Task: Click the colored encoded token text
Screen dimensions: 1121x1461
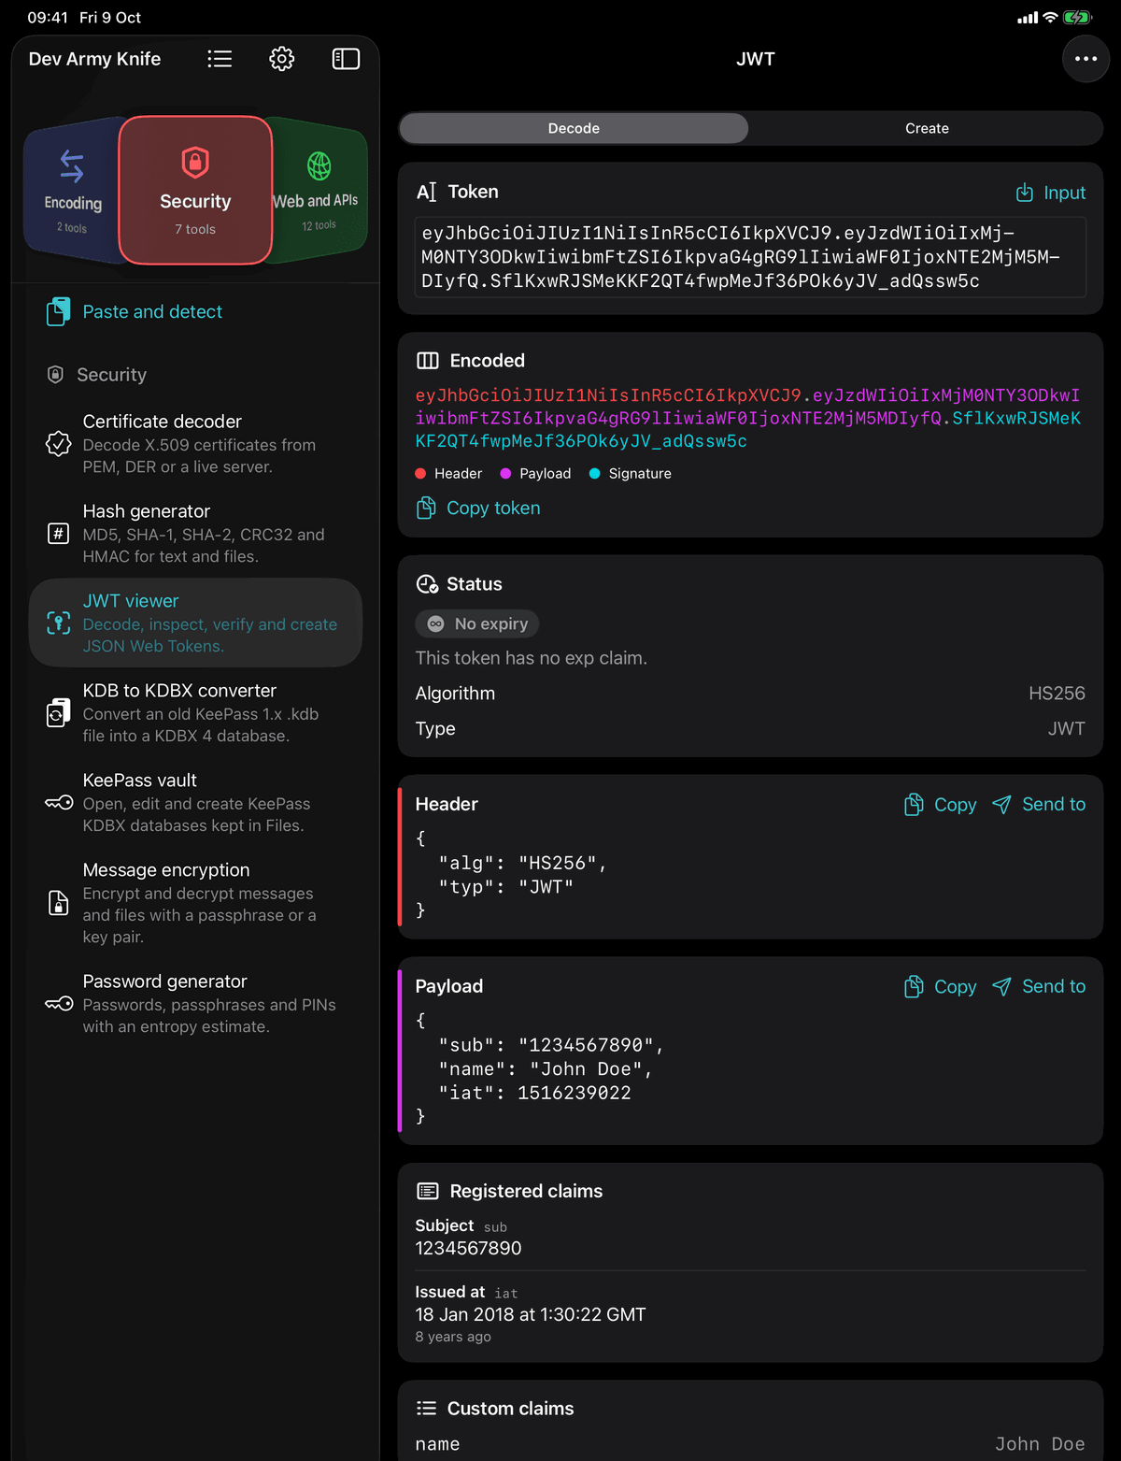Action: [748, 418]
